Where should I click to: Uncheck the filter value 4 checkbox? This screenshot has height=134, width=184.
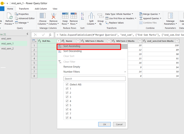tap(67, 101)
